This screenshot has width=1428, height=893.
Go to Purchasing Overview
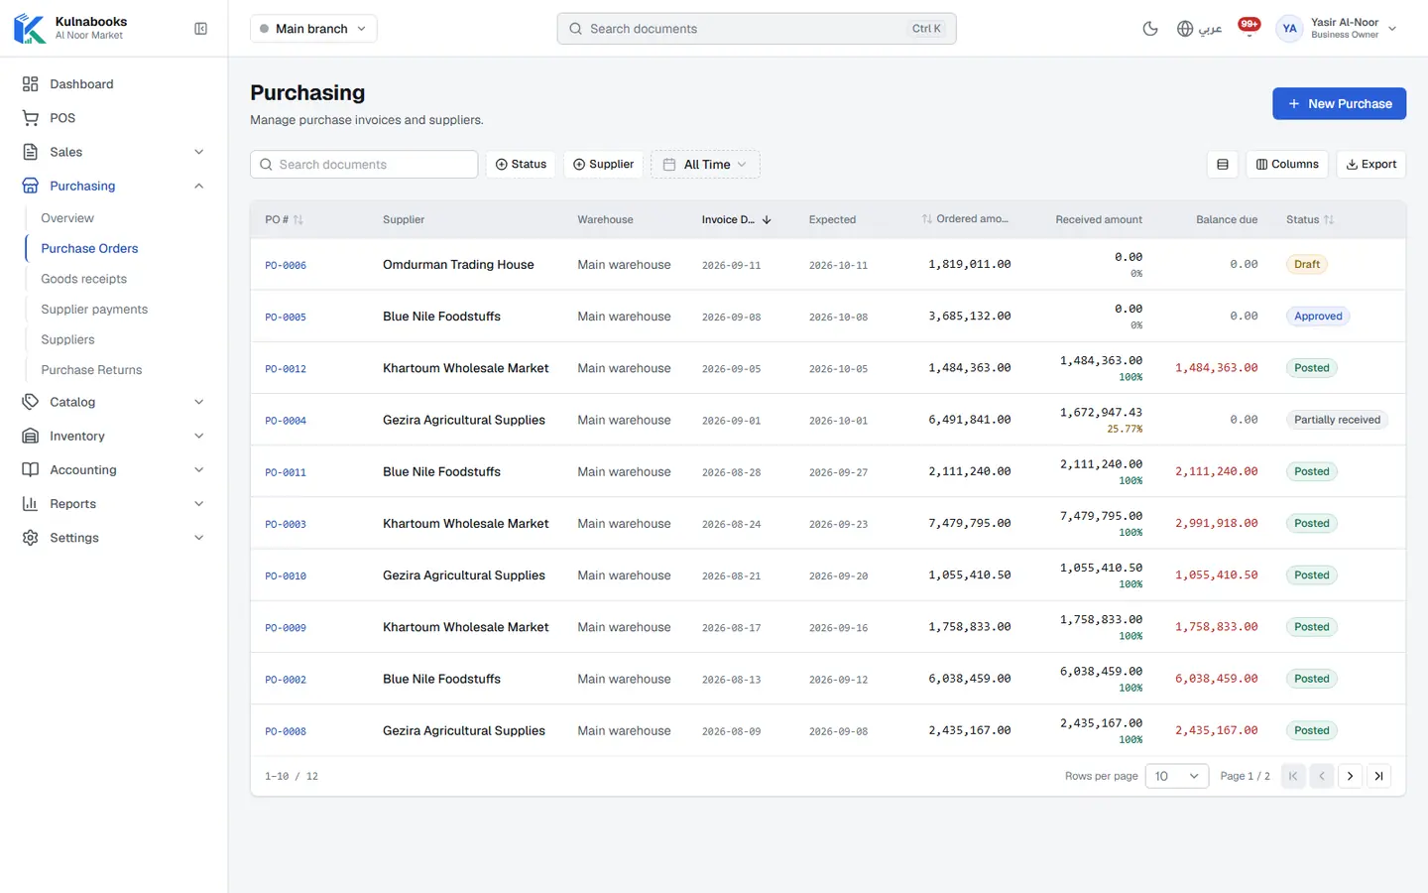coord(67,218)
